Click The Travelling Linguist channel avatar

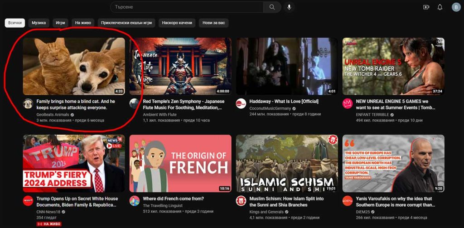(135, 201)
